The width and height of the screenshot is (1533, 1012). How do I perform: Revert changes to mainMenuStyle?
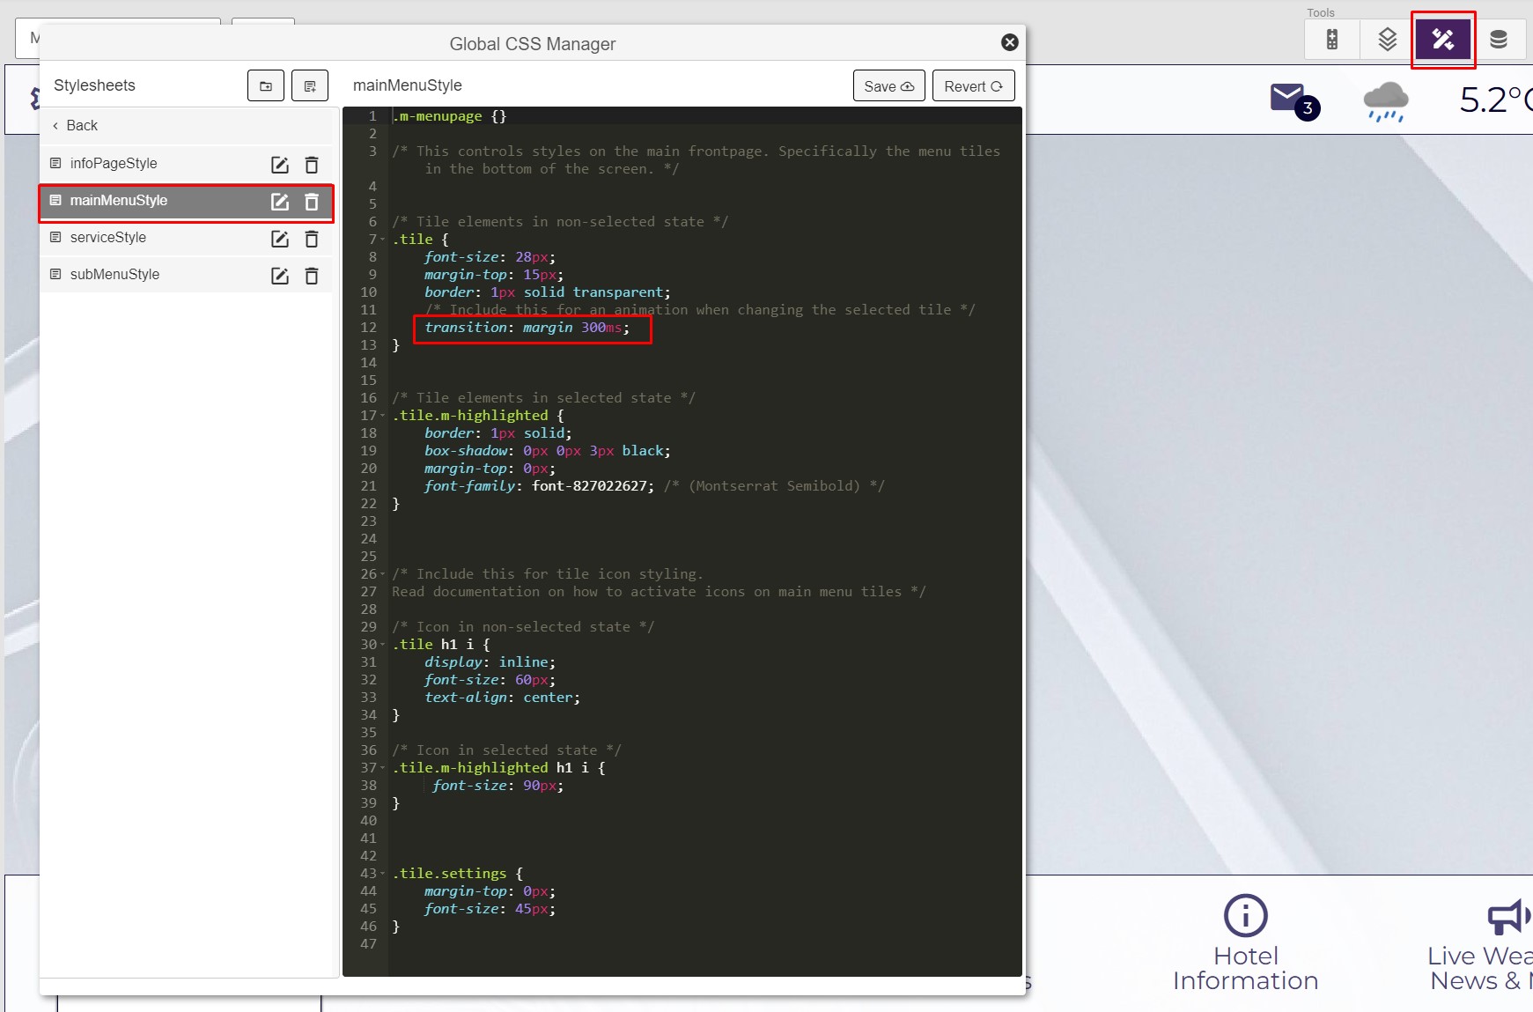click(x=974, y=85)
